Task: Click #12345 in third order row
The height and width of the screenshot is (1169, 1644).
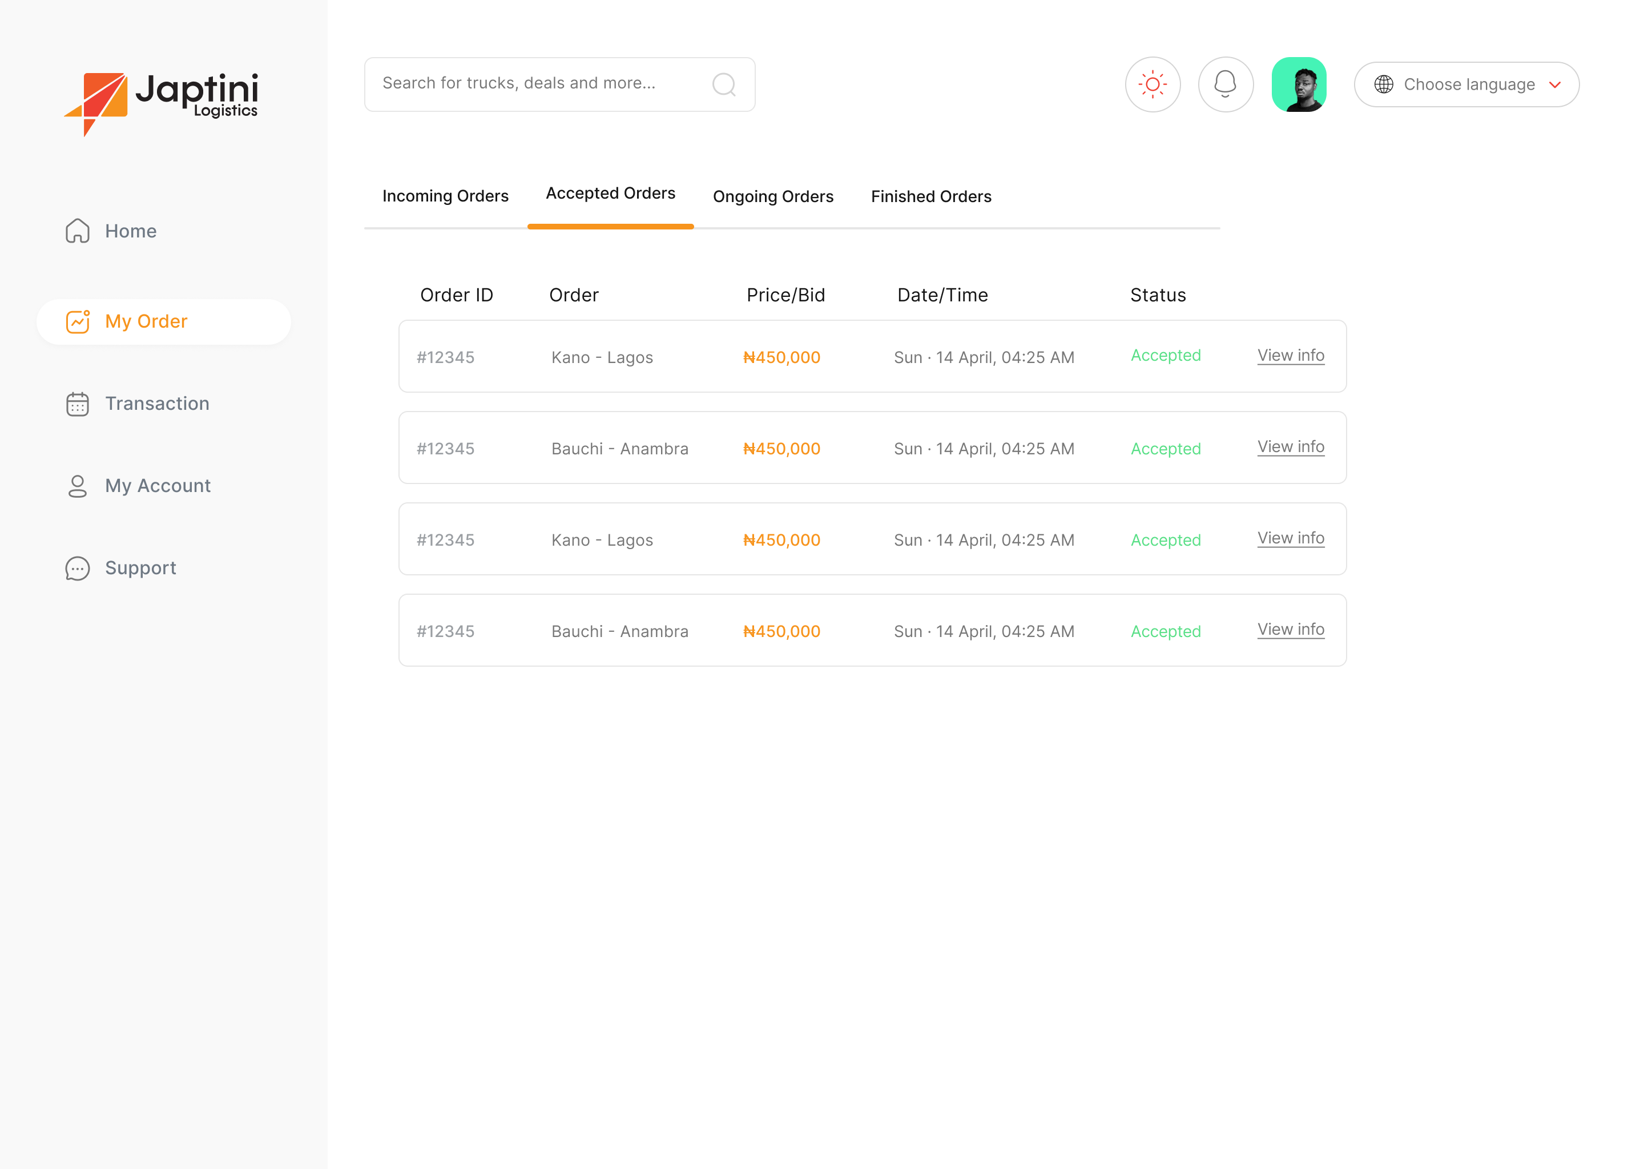Action: coord(446,541)
